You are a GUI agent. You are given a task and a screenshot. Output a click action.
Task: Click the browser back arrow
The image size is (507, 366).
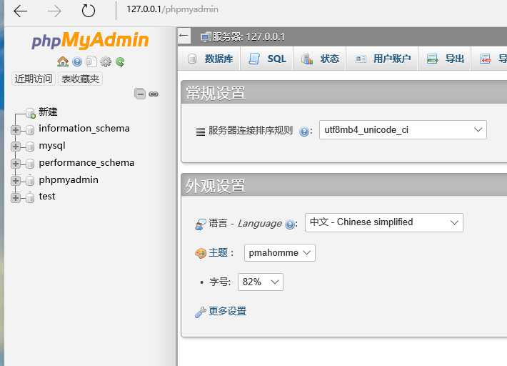pyautogui.click(x=21, y=11)
